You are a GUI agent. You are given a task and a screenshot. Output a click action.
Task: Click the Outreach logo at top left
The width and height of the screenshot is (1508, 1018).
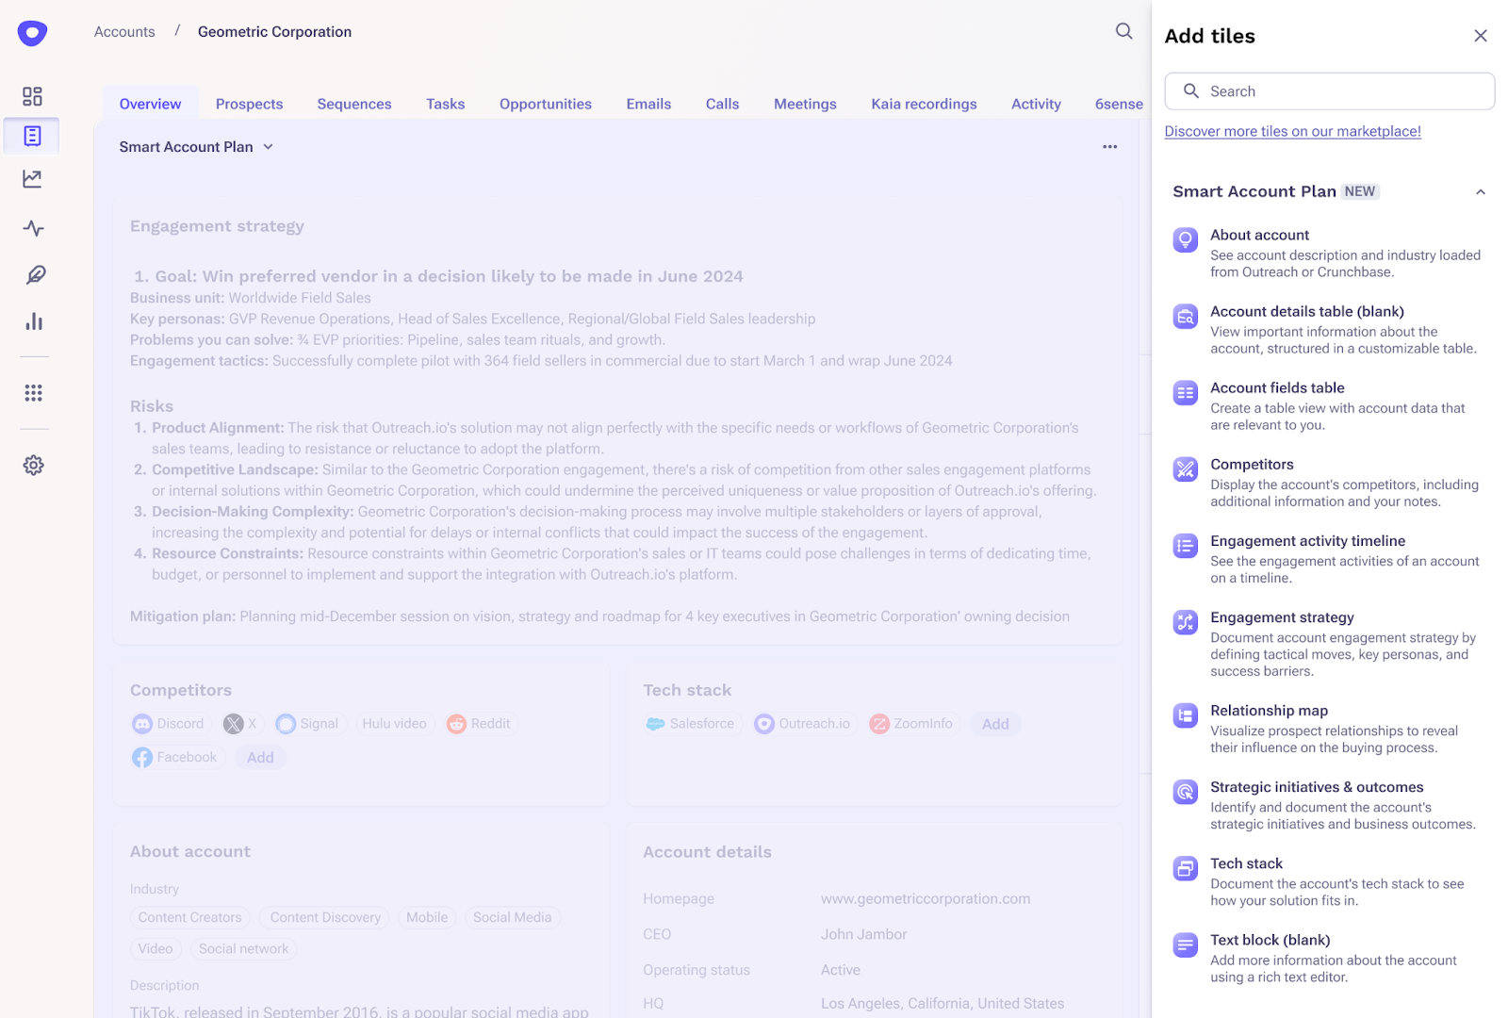click(x=31, y=32)
